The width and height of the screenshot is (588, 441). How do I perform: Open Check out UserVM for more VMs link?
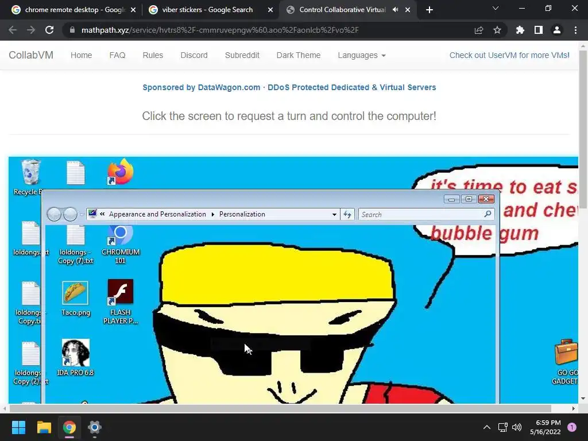[x=509, y=55]
